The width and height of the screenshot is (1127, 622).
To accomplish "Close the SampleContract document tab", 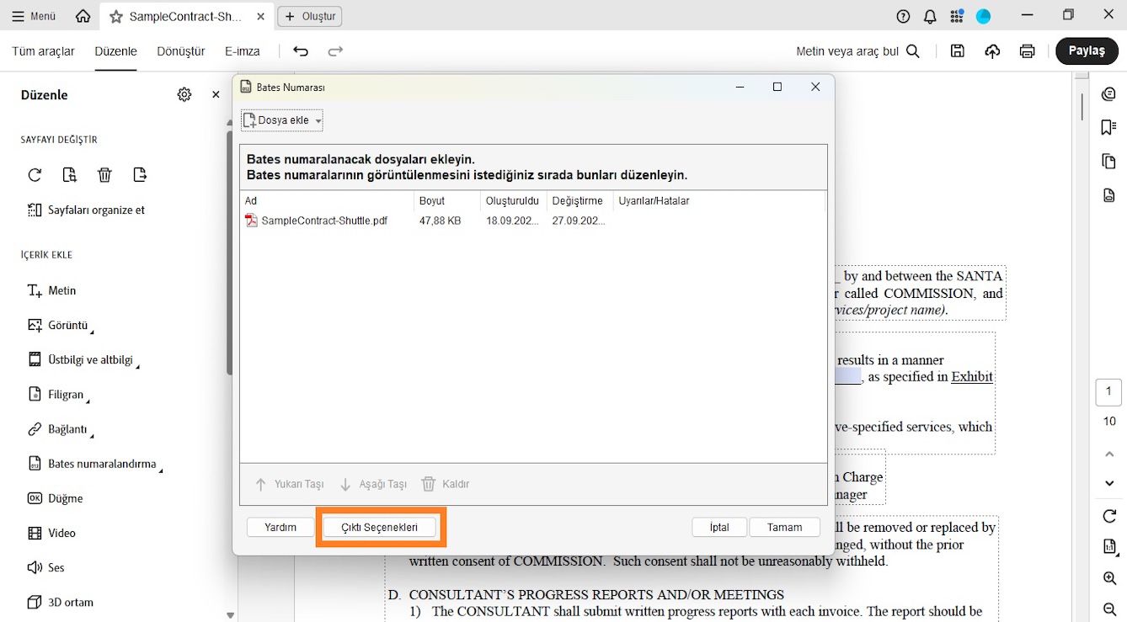I will [259, 16].
